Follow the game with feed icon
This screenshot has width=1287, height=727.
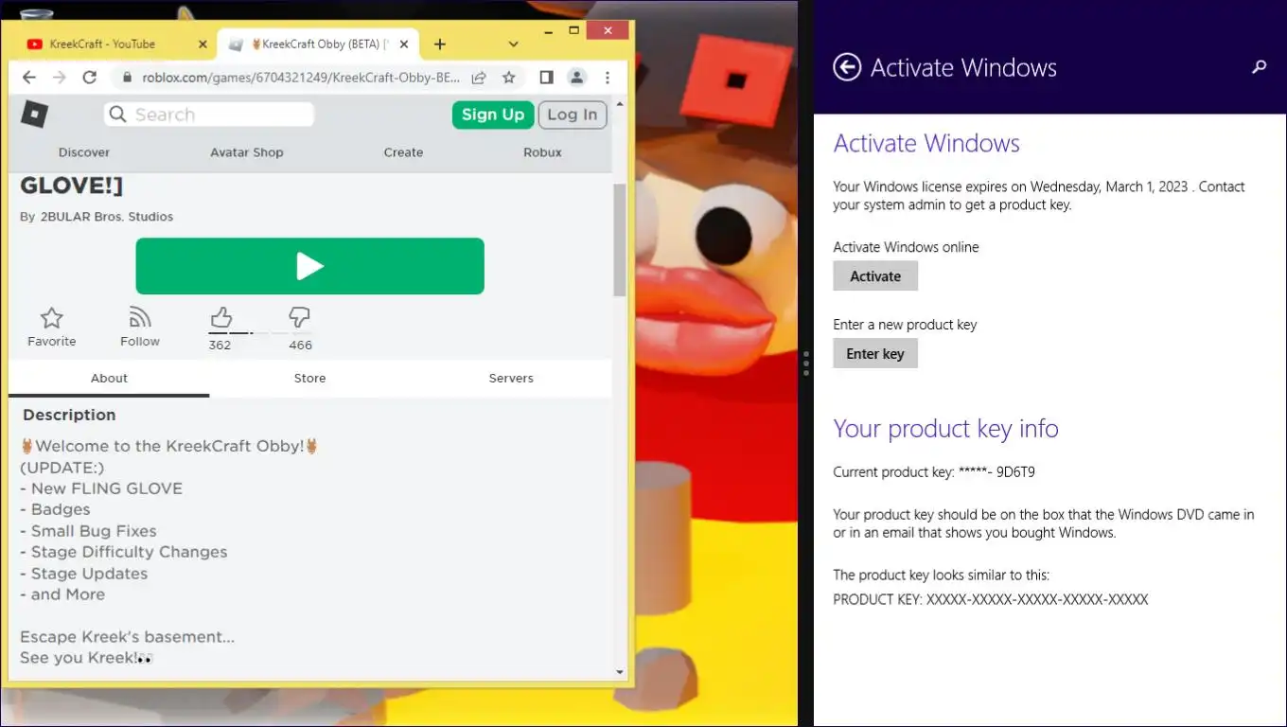click(140, 317)
